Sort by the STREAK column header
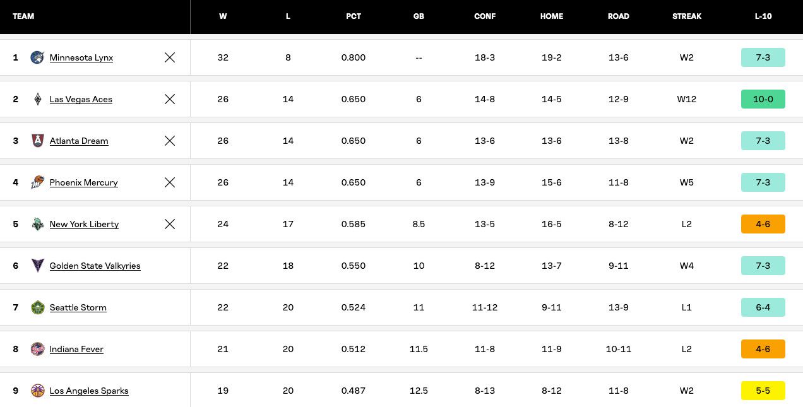 [x=687, y=16]
